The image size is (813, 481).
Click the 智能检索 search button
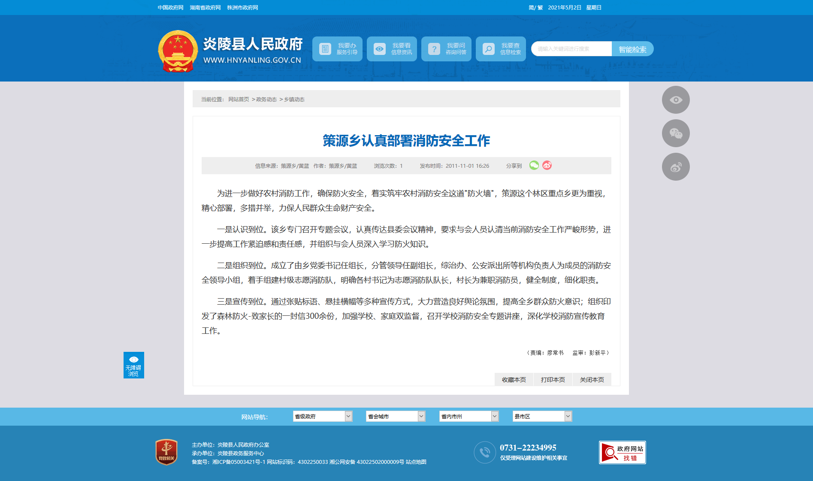coord(632,49)
